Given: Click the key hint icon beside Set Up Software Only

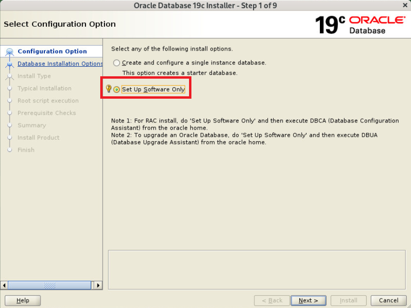Looking at the screenshot, I should pos(108,89).
